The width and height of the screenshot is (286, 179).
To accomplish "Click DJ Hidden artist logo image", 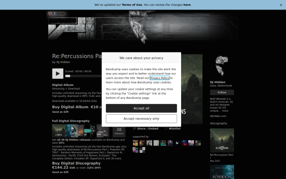I will coord(222,66).
